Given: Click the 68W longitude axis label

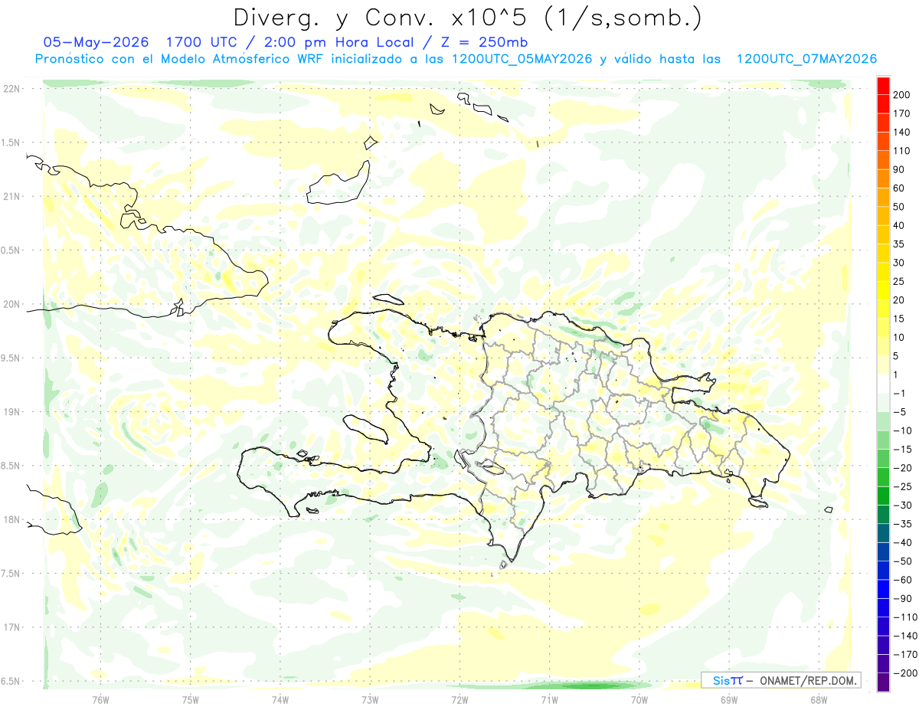Looking at the screenshot, I should 819,700.
